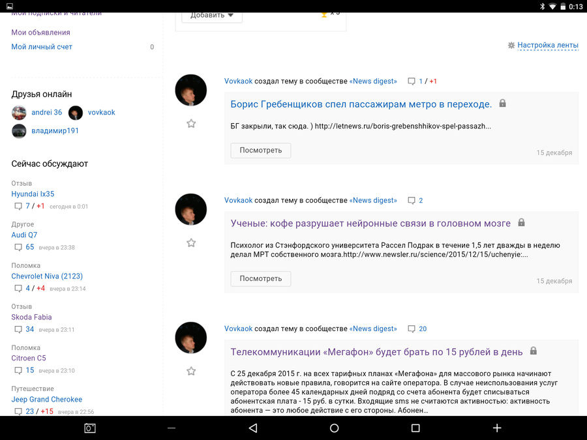587x440 pixels.
Task: Open friend vovkaok in online list
Action: coord(102,113)
